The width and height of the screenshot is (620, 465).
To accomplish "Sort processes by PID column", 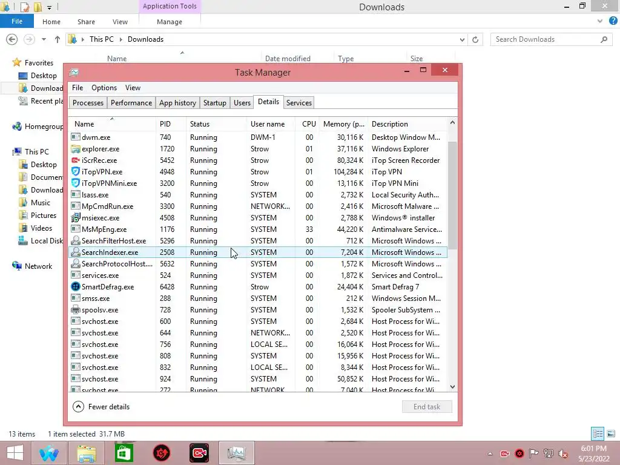I will (x=171, y=124).
